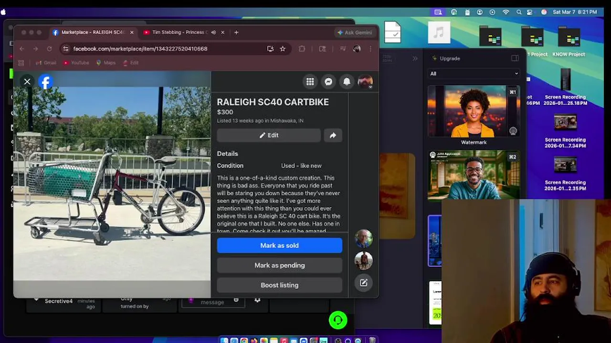Expand the panel with double chevron
This screenshot has width=611, height=343.
(415, 58)
